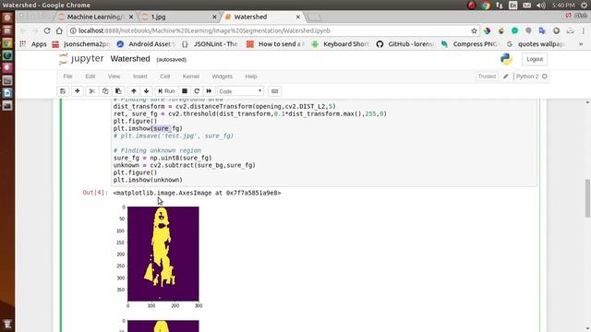The height and width of the screenshot is (332, 591).
Task: Open the View menu
Action: pos(114,77)
